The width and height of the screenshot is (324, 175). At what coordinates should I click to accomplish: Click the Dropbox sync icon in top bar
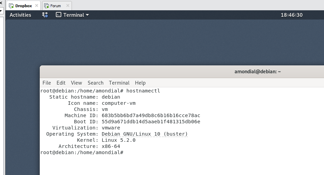45,15
